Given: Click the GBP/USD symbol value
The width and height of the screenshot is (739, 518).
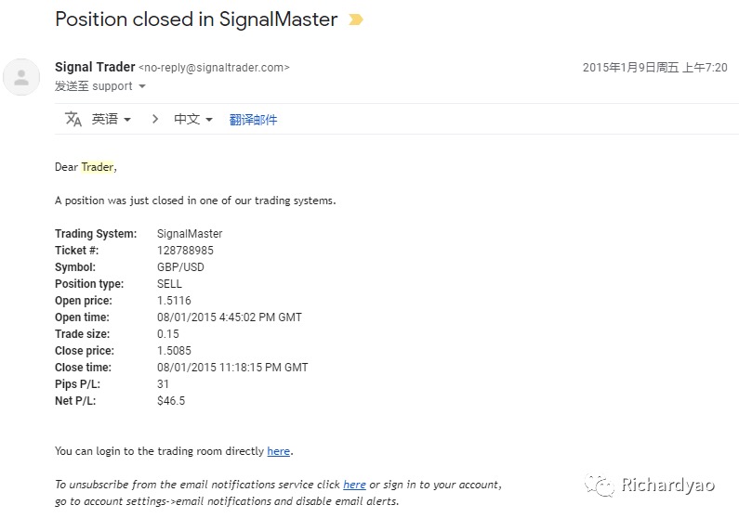Looking at the screenshot, I should 180,267.
